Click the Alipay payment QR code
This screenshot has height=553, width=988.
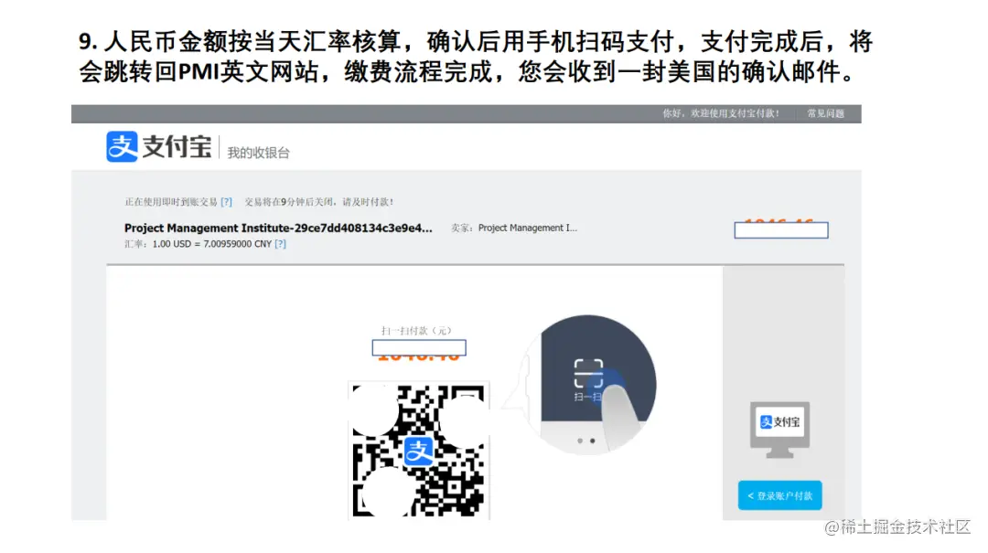tap(418, 451)
